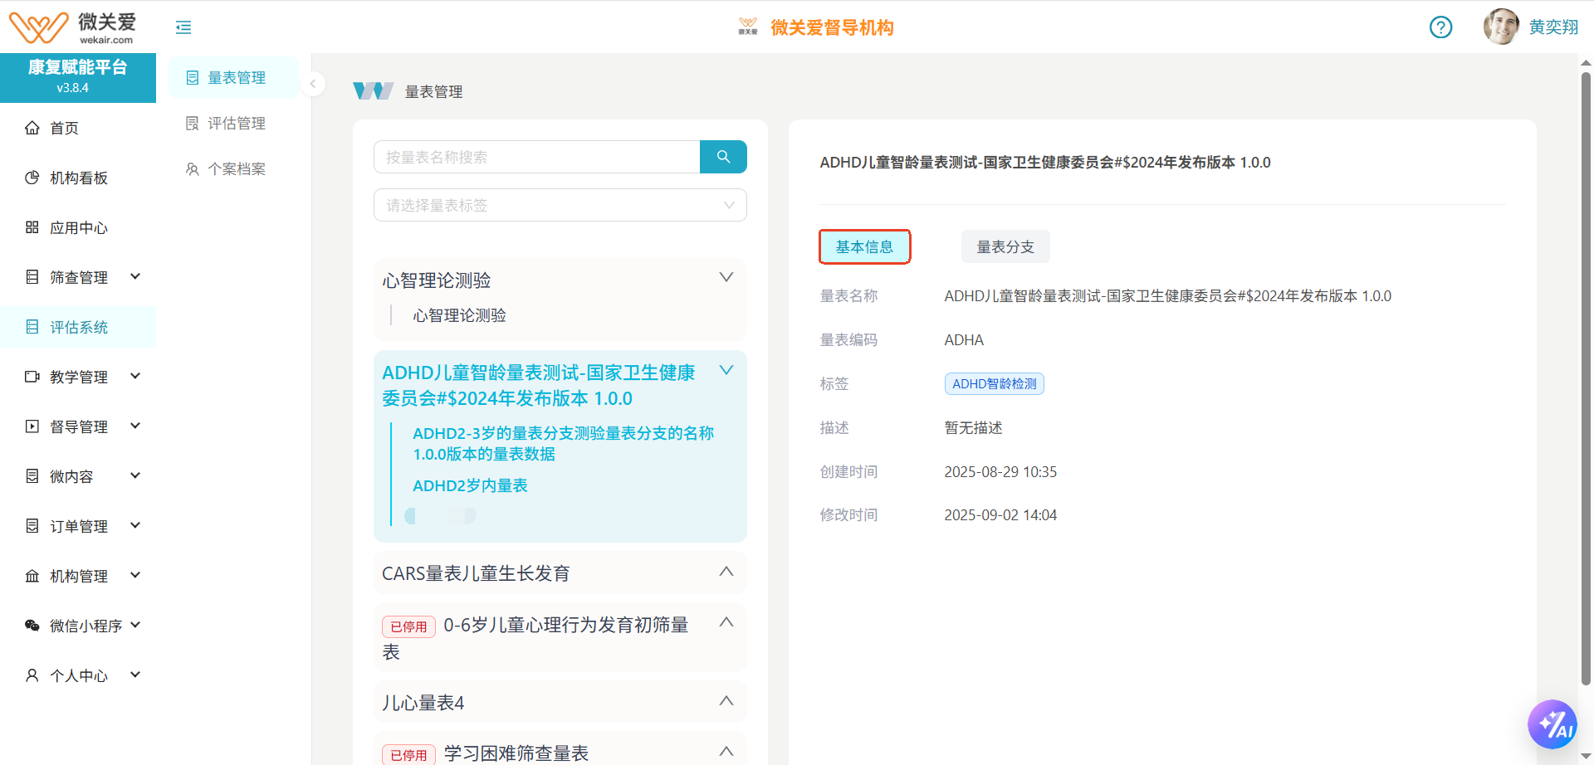Toggle the sidebar menu fold icon
Viewport: 1594px width, 765px height.
[183, 27]
